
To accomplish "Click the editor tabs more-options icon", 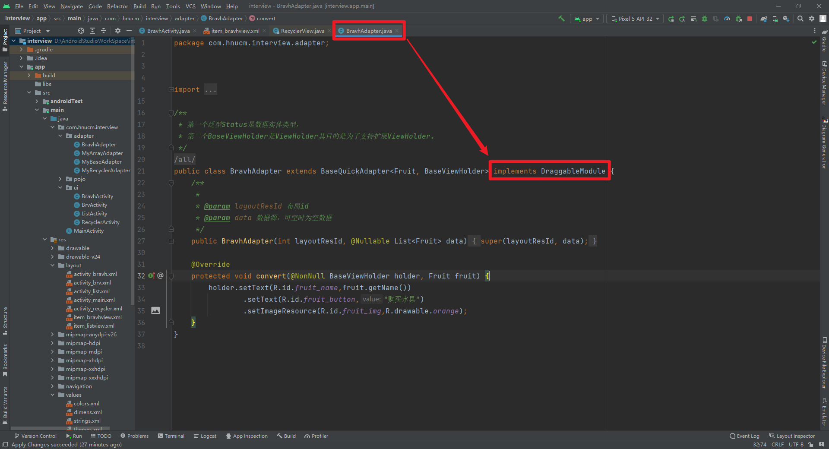I will coord(815,31).
